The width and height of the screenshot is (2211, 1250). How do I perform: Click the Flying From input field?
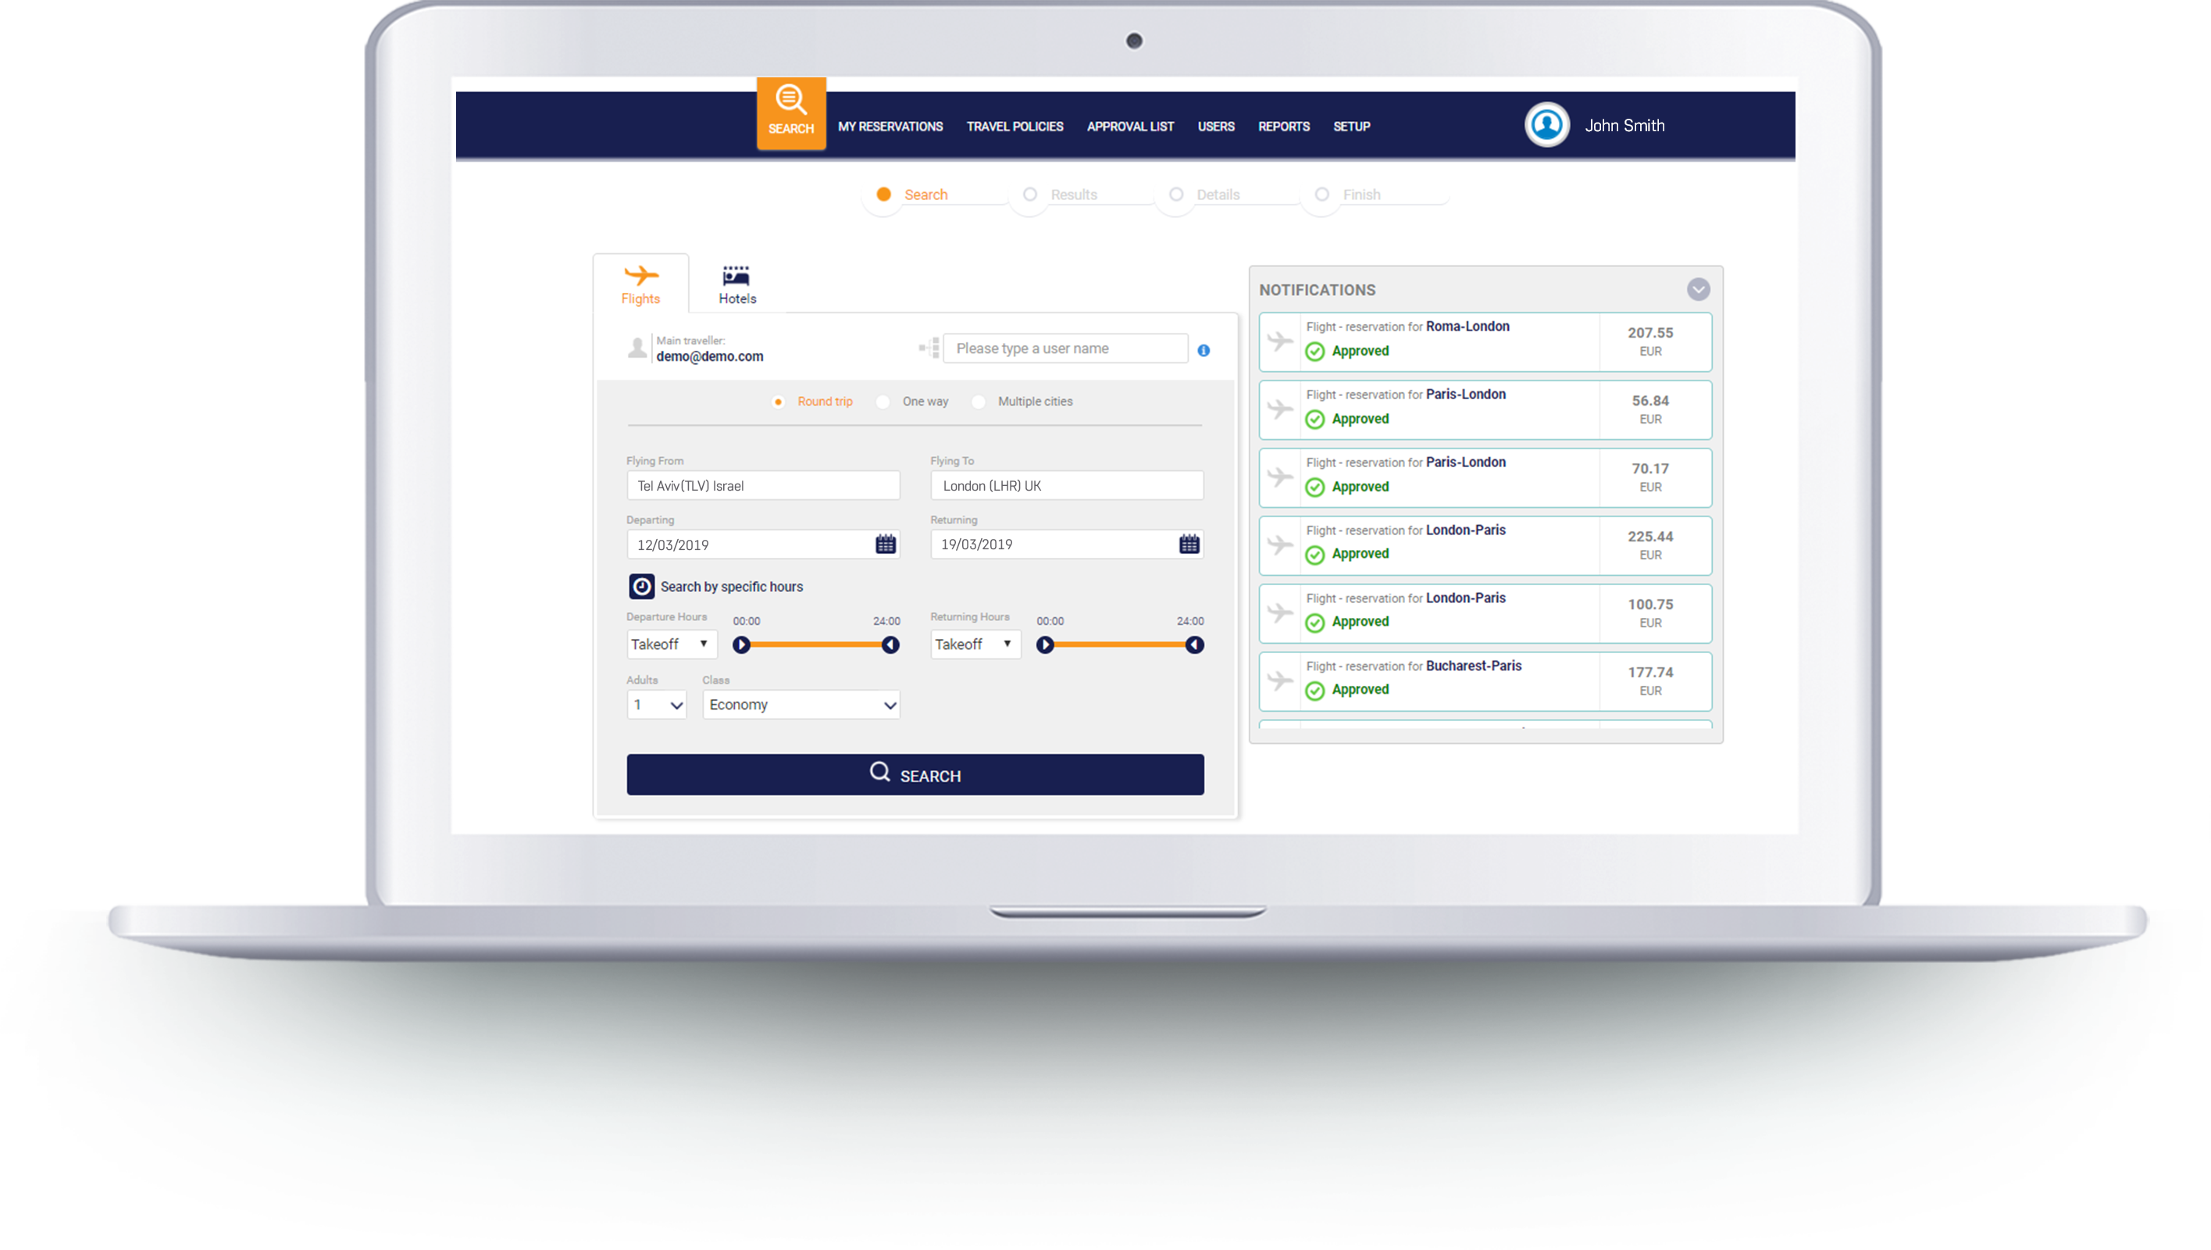point(762,486)
